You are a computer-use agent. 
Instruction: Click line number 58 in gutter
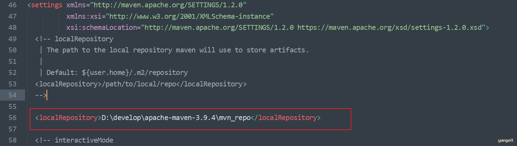13,140
